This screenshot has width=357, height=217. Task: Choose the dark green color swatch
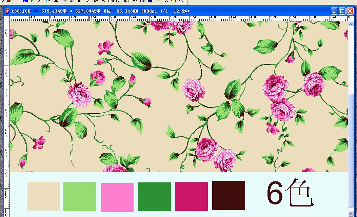[154, 197]
